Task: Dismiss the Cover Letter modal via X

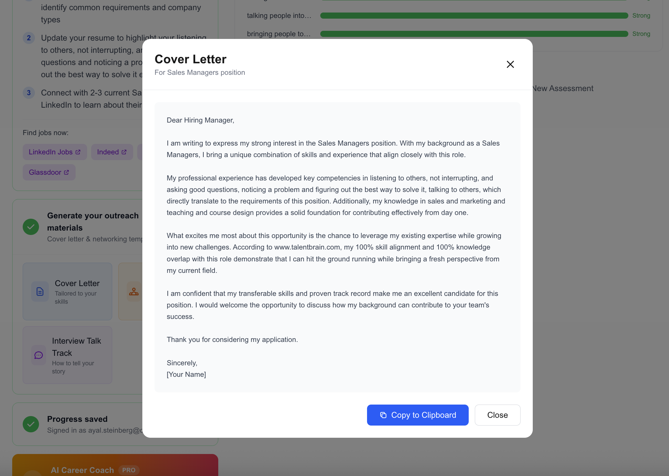Action: (510, 64)
